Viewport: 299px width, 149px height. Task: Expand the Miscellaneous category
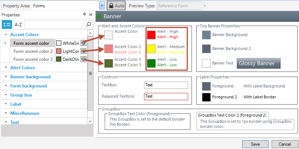click(6, 113)
